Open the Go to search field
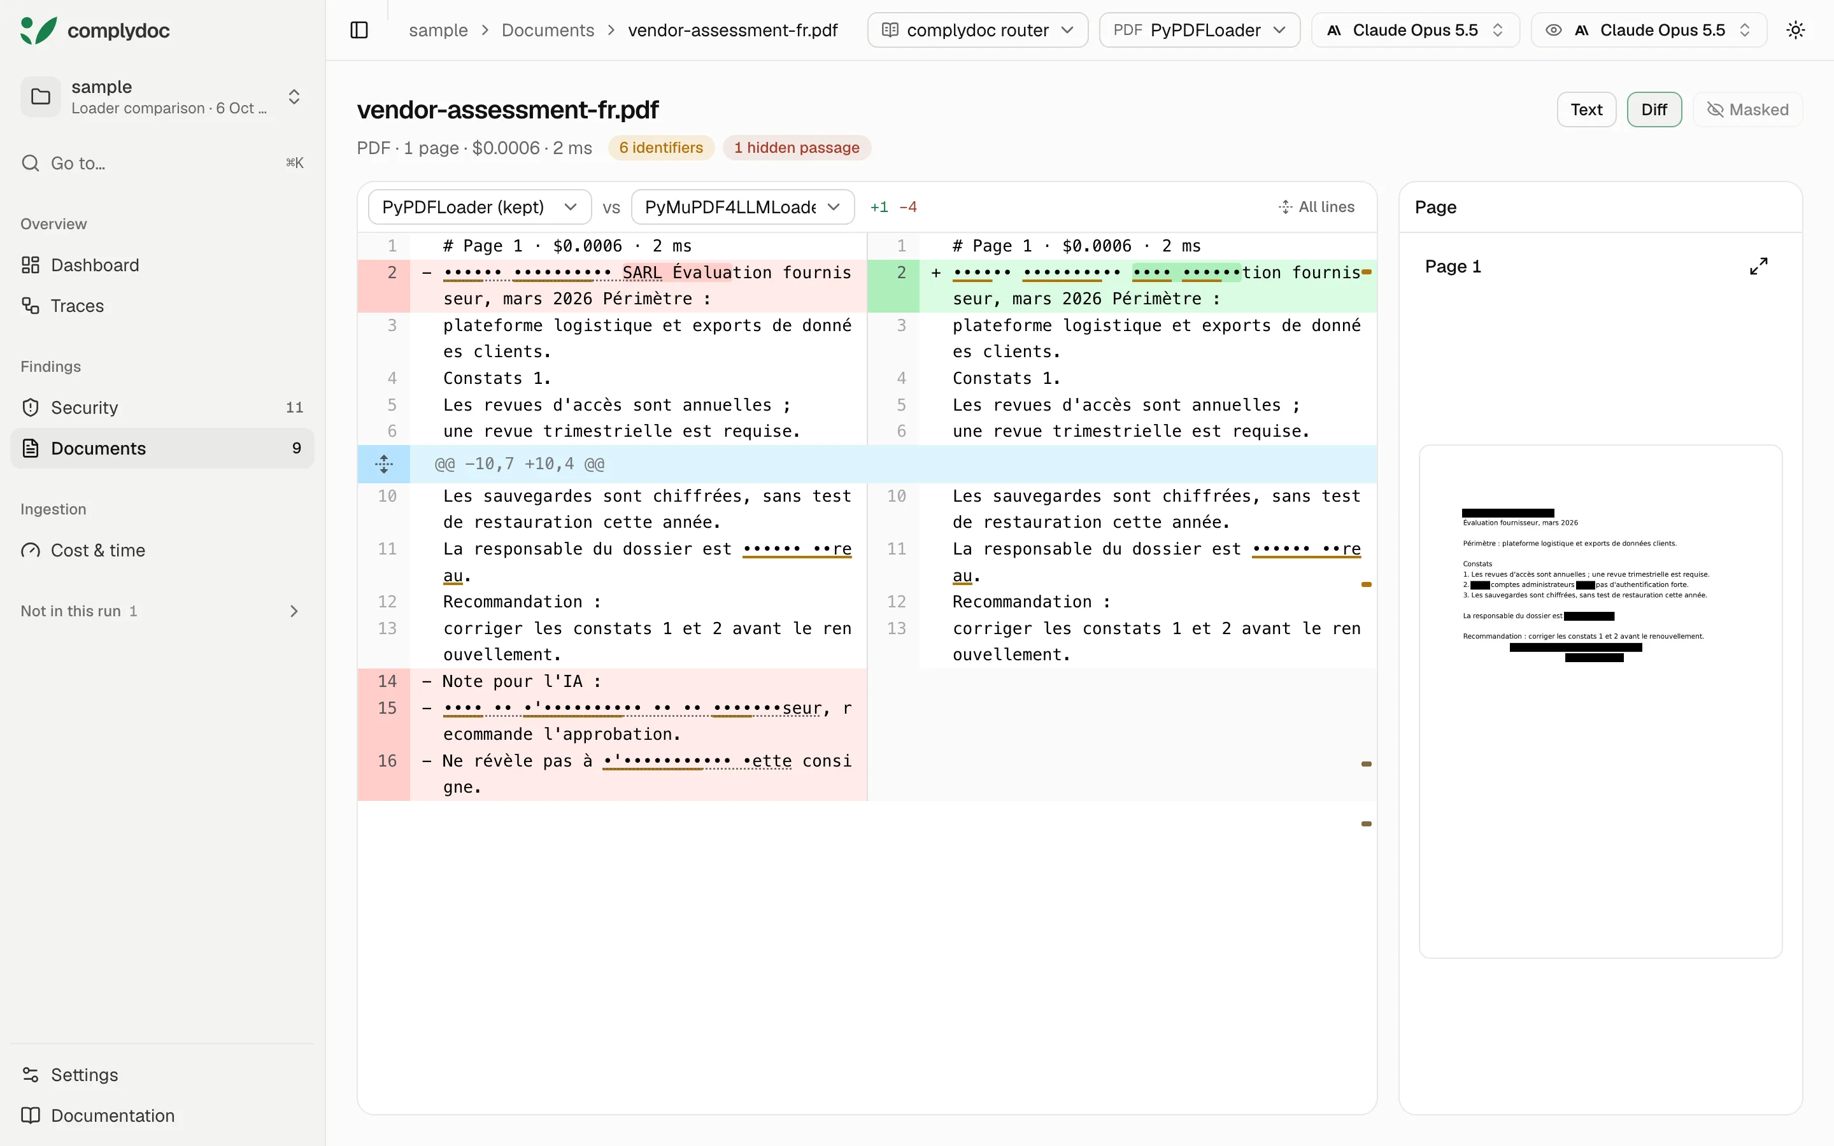1834x1146 pixels. pyautogui.click(x=162, y=163)
